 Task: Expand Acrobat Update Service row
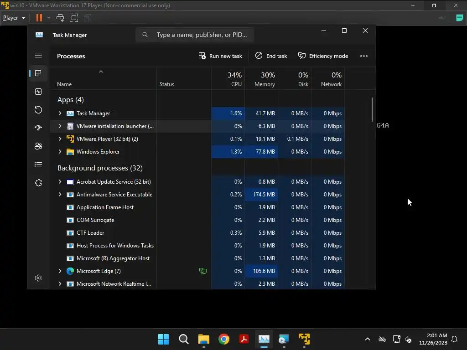pyautogui.click(x=60, y=181)
